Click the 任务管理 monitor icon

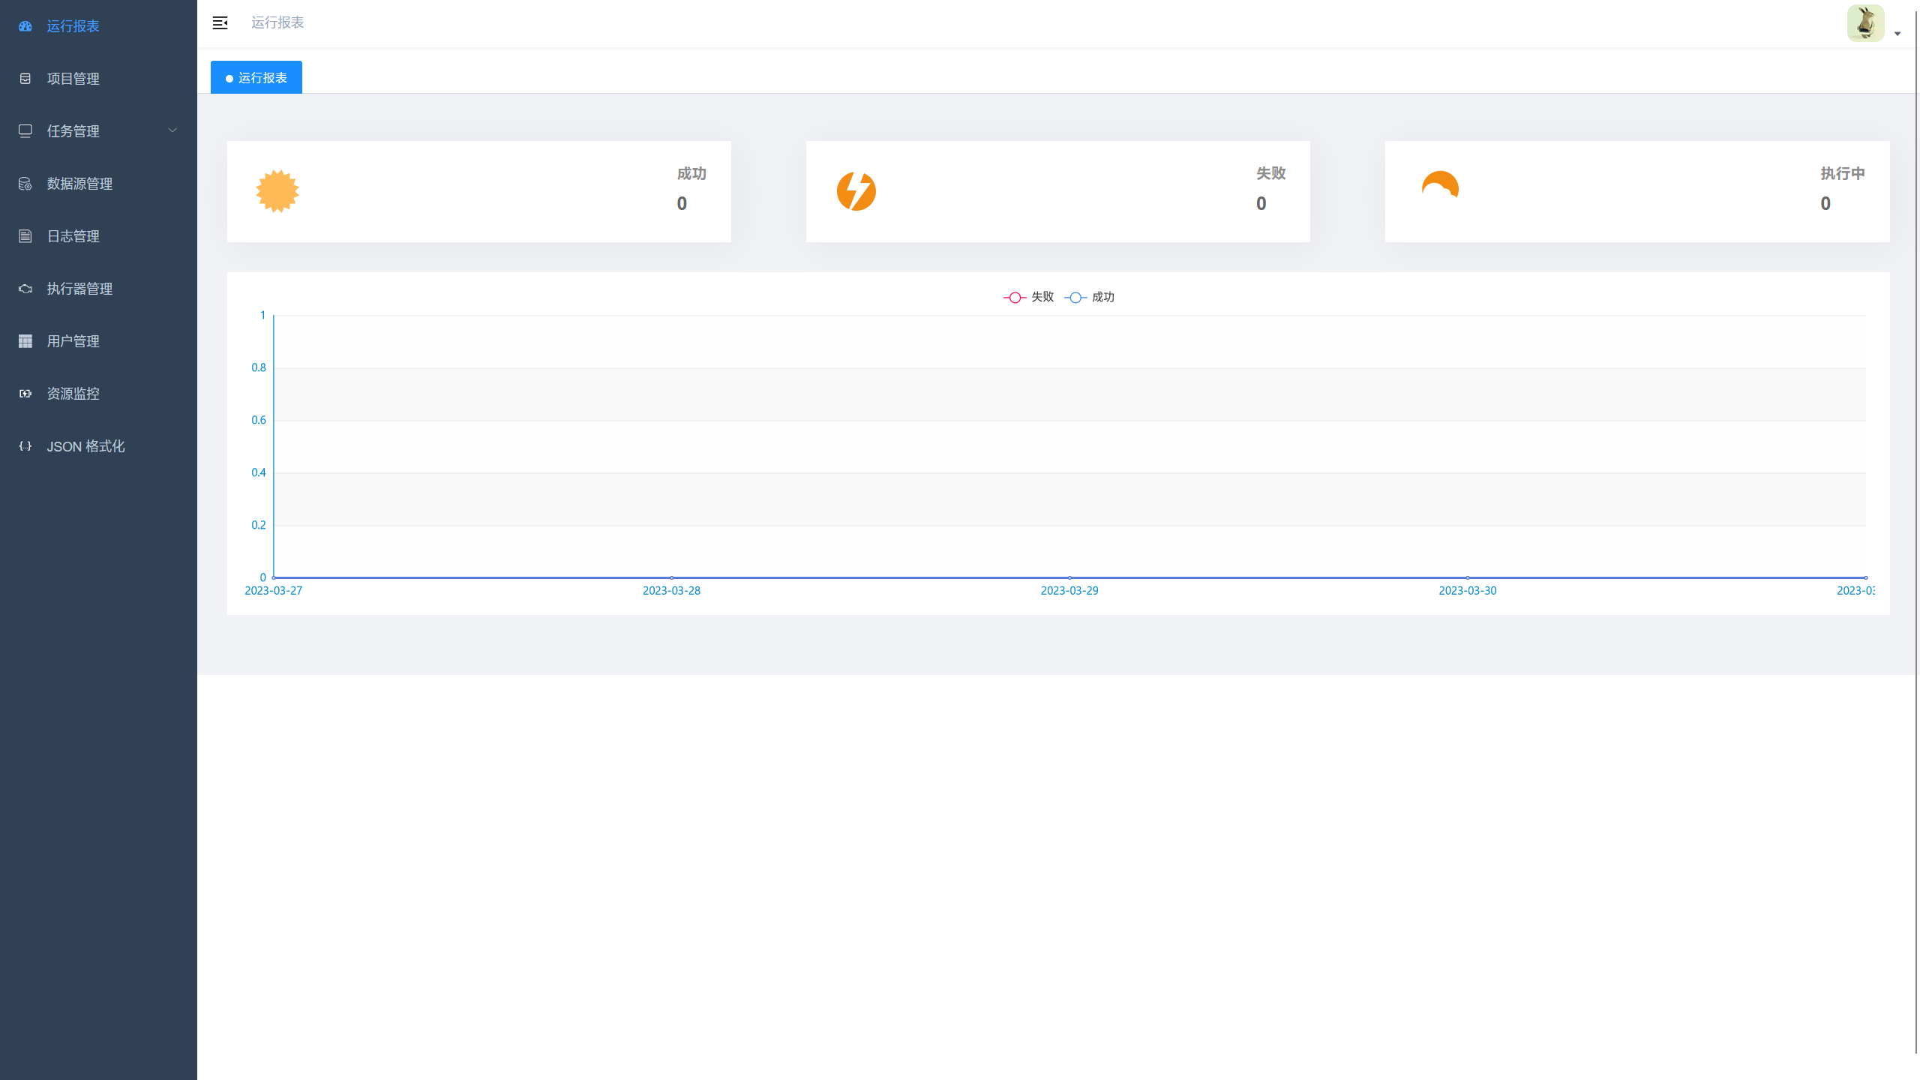pos(25,131)
